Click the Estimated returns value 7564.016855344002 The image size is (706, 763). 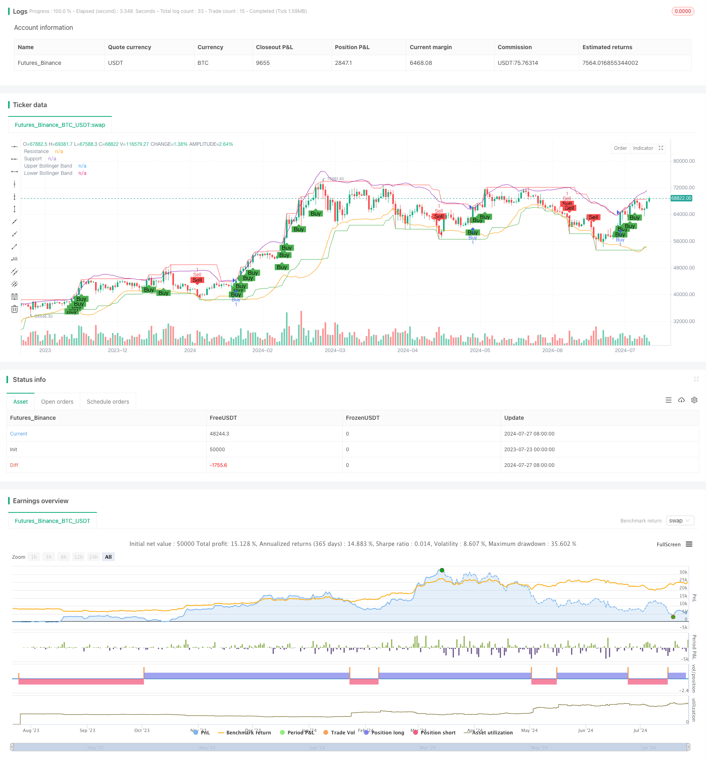click(x=610, y=63)
